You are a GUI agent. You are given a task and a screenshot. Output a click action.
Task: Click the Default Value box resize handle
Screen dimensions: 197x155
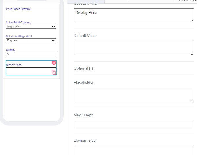point(192,54)
